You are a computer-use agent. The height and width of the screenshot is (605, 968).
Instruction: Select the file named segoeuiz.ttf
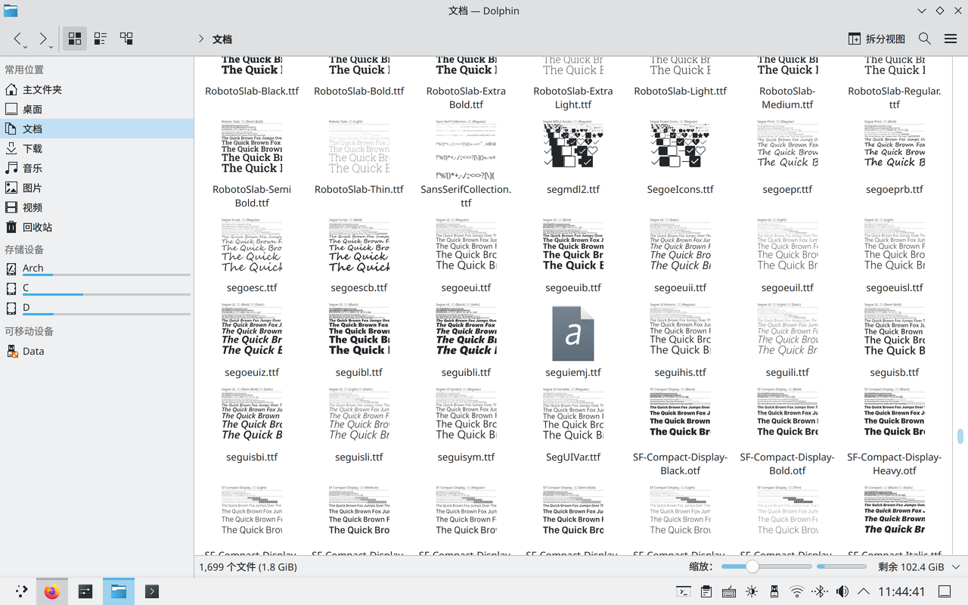click(x=252, y=372)
